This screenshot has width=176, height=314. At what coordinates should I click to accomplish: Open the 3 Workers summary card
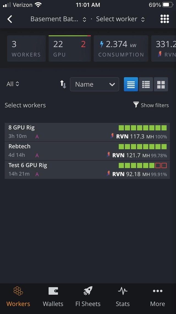(x=26, y=49)
